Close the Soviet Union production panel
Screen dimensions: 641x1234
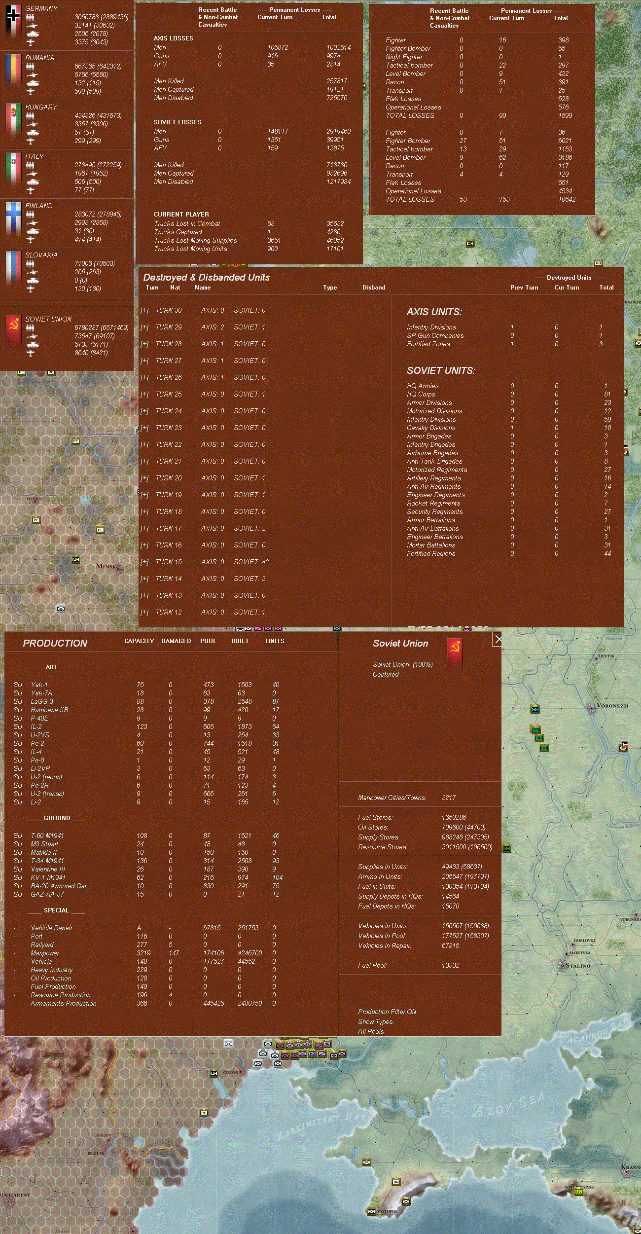[497, 639]
